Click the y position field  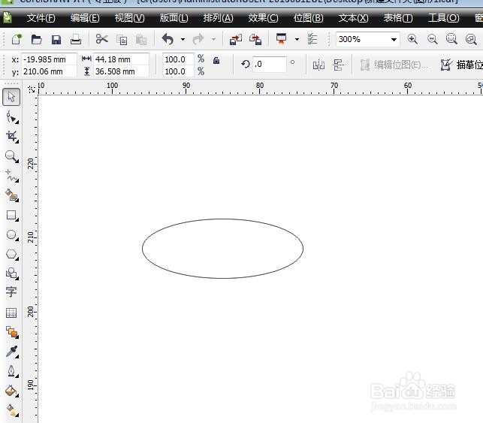pos(49,71)
